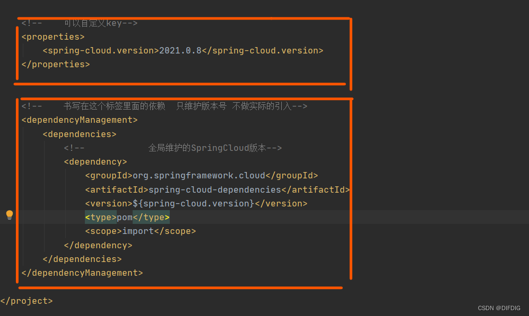Click the SpringCloud version comment

(x=173, y=148)
